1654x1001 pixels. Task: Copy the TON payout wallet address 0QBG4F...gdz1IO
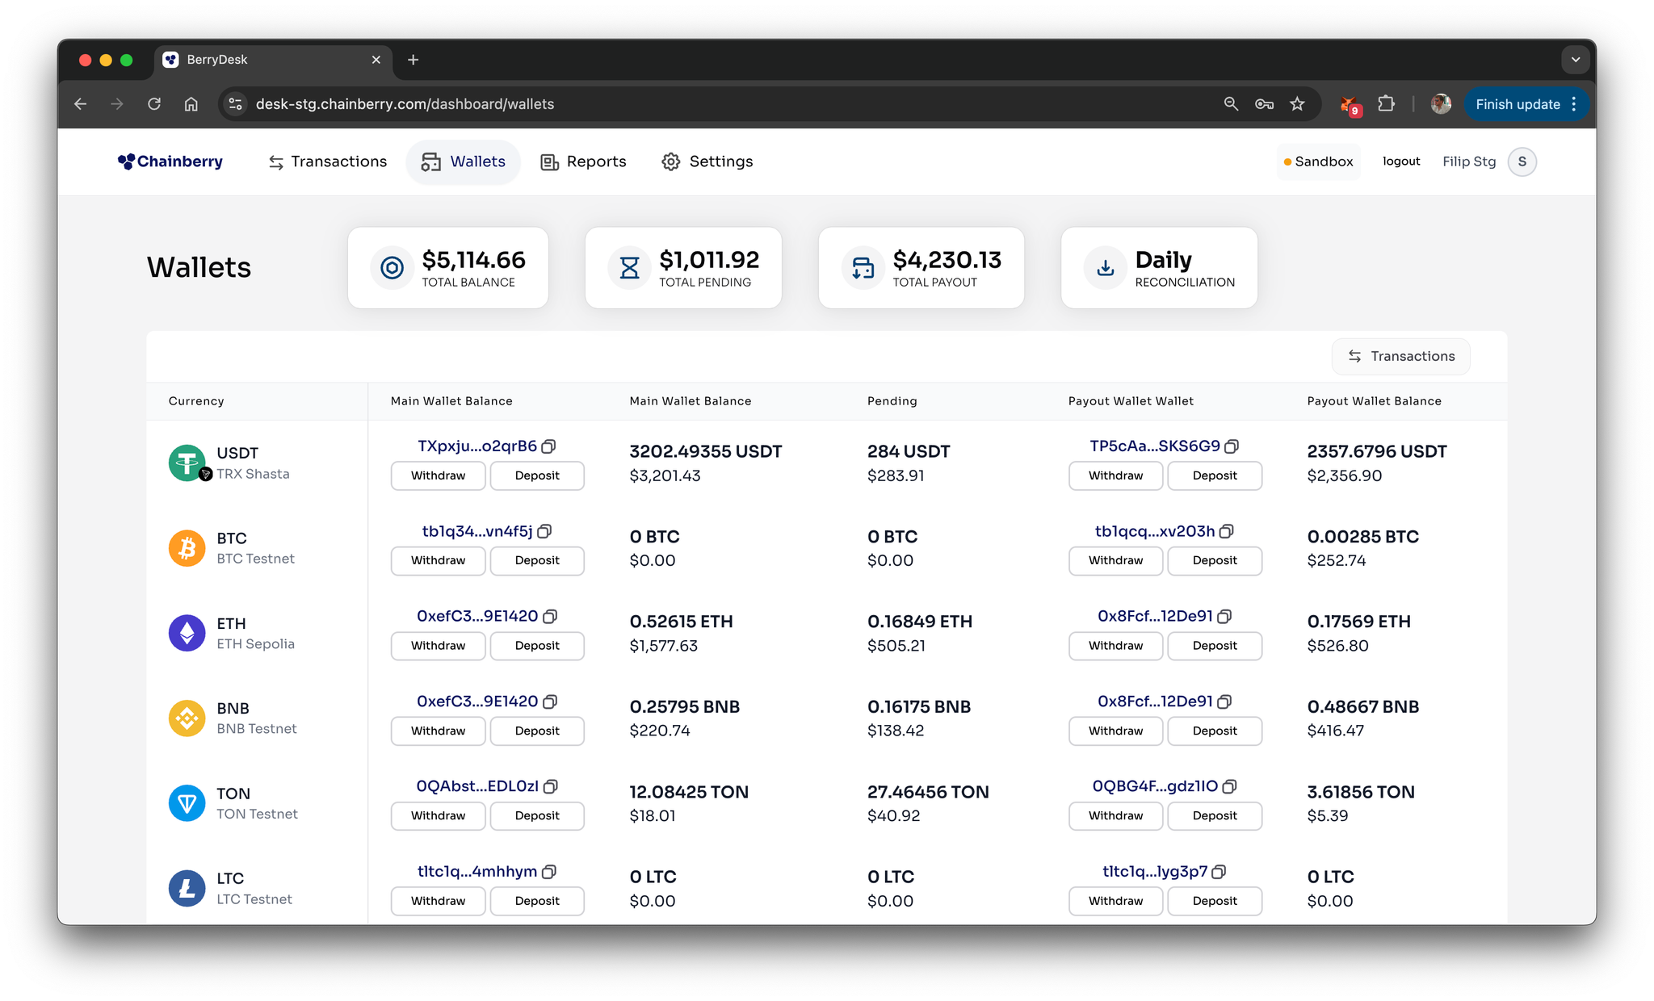click(1230, 786)
